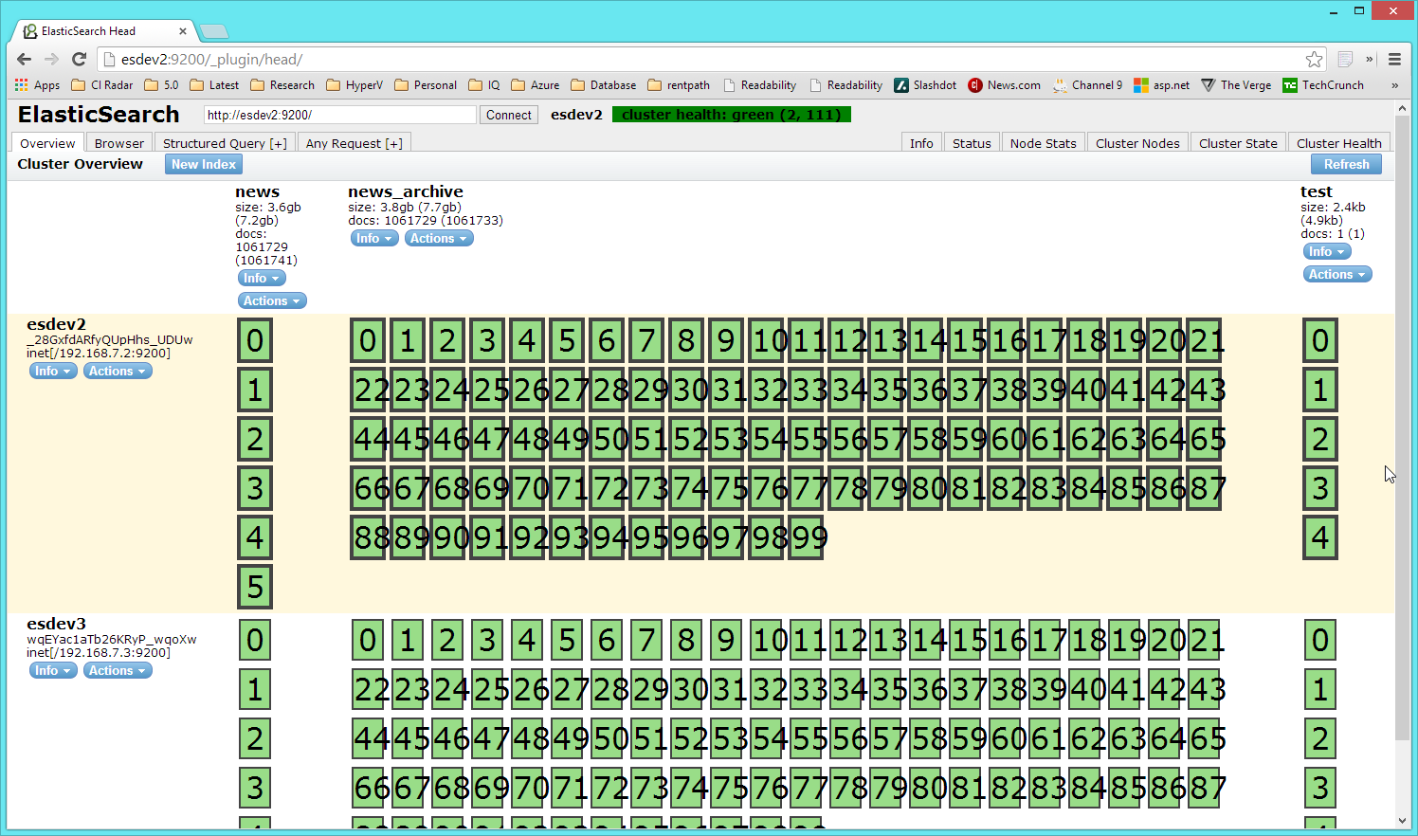1418x836 pixels.
Task: Open the Node Stats menu
Action: (x=1043, y=143)
